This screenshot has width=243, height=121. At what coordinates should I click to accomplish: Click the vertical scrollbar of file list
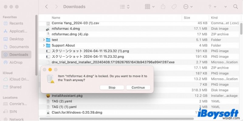[241, 29]
